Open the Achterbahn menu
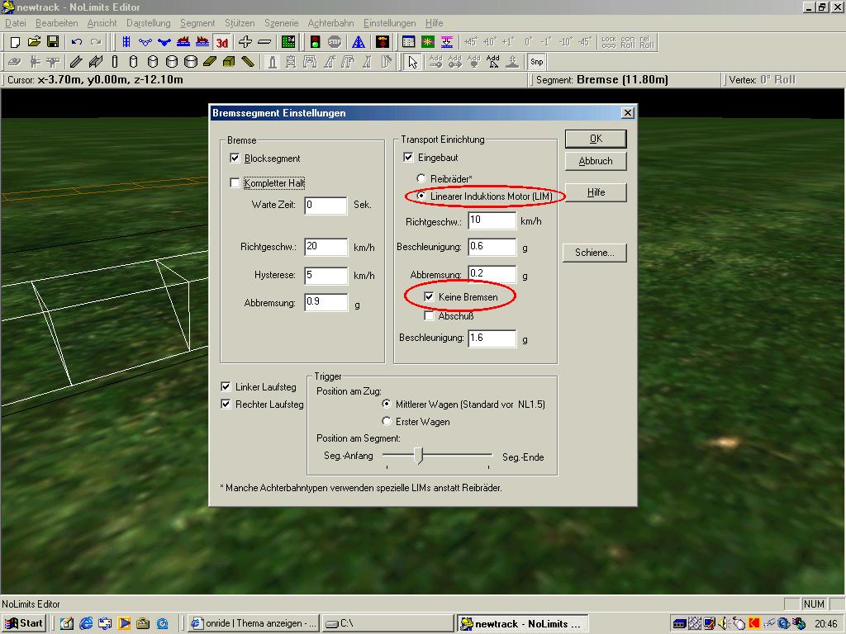The height and width of the screenshot is (634, 846). point(331,23)
